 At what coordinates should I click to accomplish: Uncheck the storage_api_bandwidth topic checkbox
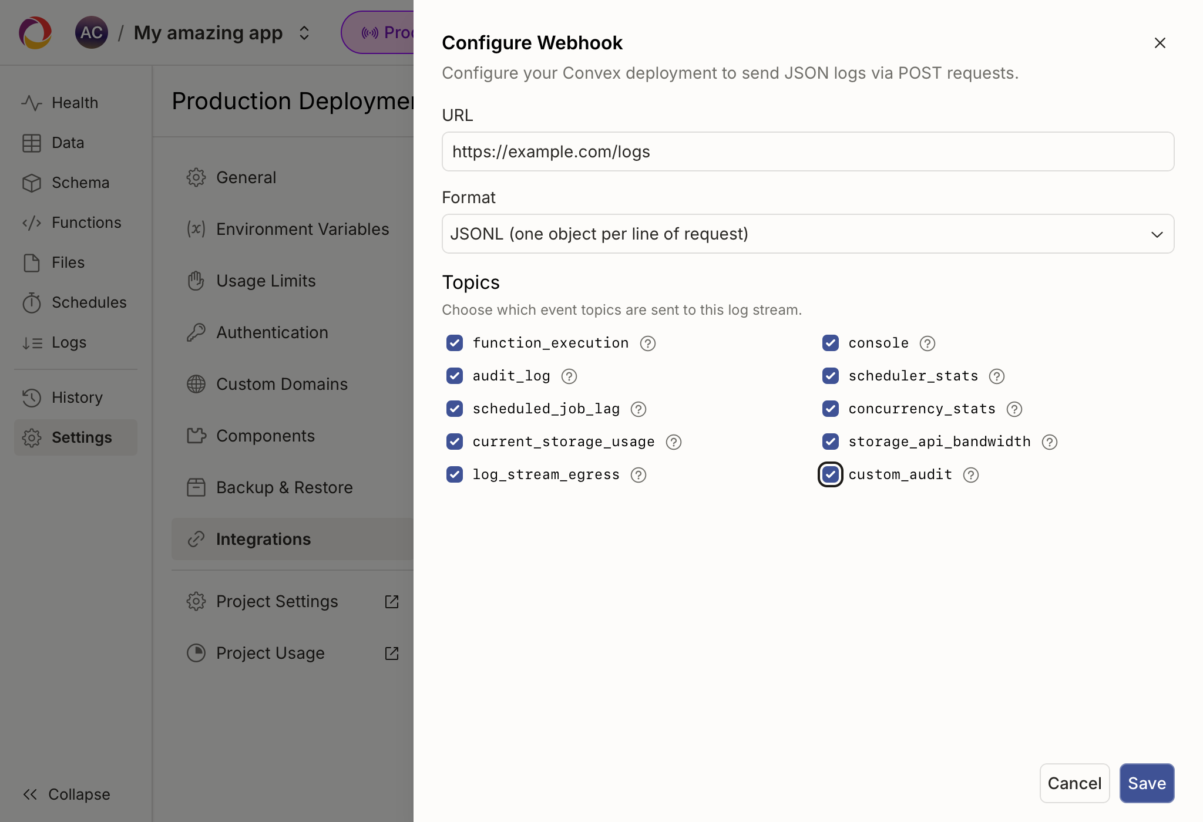[831, 442]
